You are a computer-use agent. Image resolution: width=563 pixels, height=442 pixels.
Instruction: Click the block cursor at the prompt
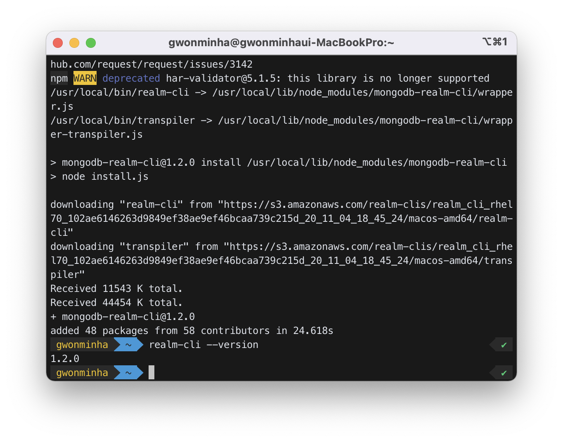click(x=151, y=372)
